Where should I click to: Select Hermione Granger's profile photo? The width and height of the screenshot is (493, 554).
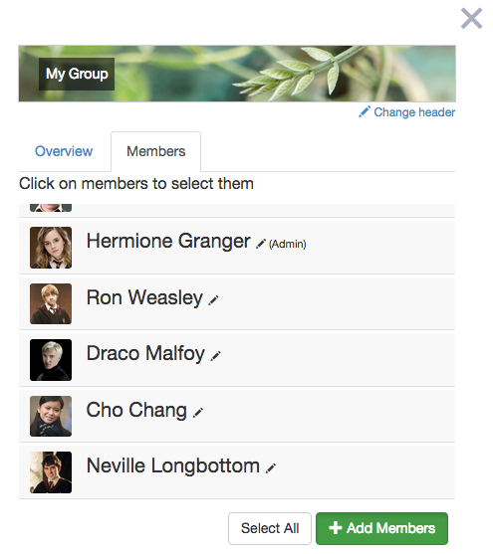pyautogui.click(x=51, y=248)
